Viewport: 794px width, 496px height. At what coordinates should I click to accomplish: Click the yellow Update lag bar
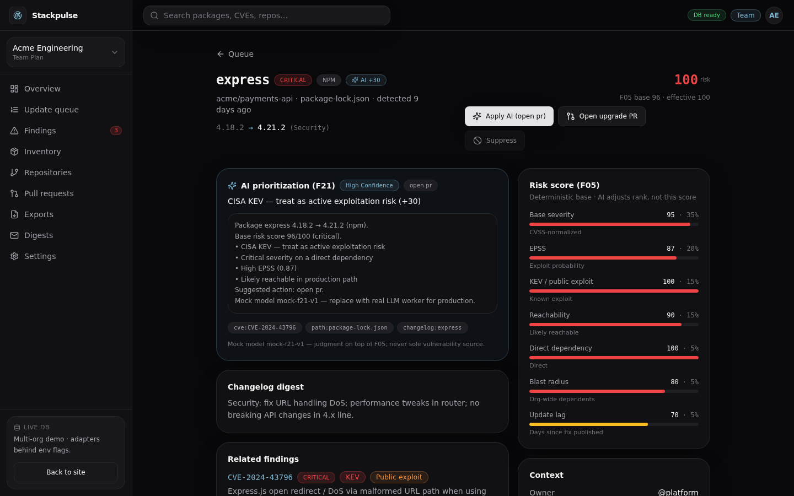(x=588, y=424)
